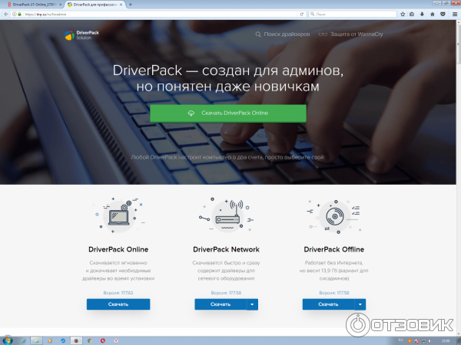
Task: Open Защита от WannaCry link
Action: coord(357,34)
